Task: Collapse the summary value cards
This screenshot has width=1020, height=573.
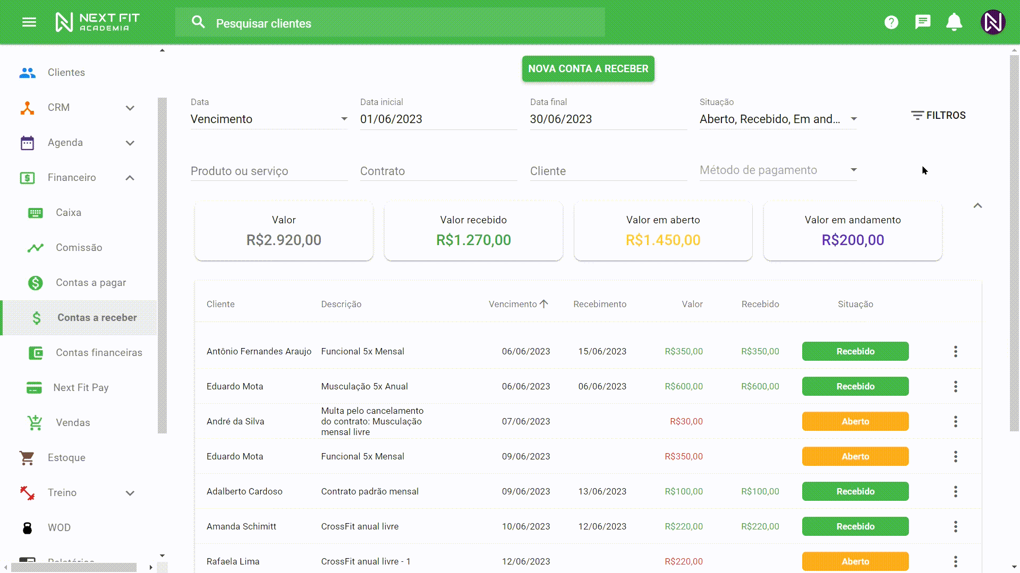Action: point(977,206)
